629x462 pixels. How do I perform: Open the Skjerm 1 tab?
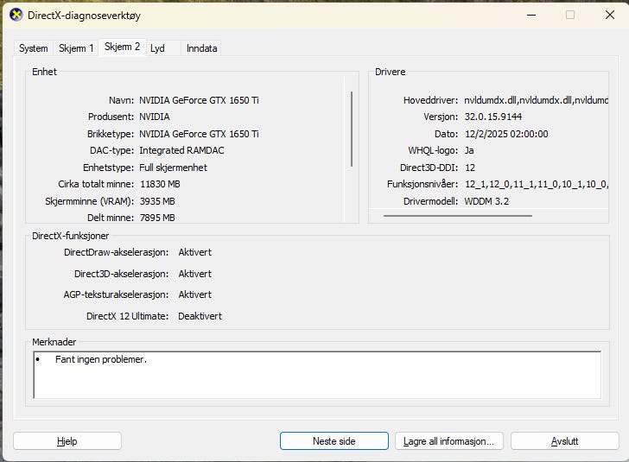(x=76, y=48)
